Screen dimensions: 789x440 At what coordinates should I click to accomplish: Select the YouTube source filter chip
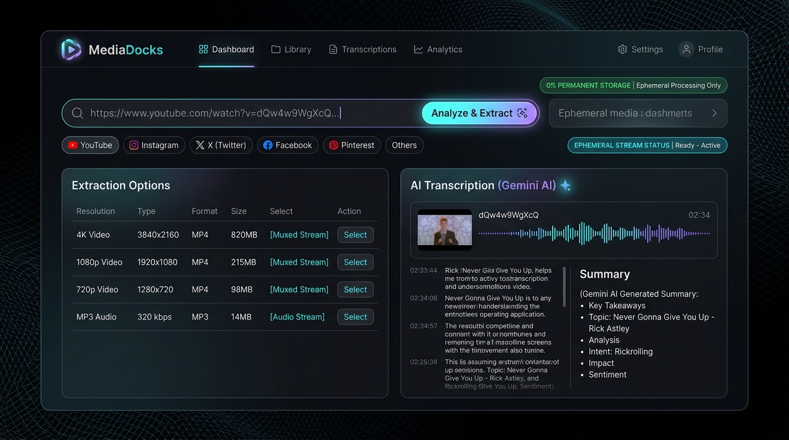point(90,145)
